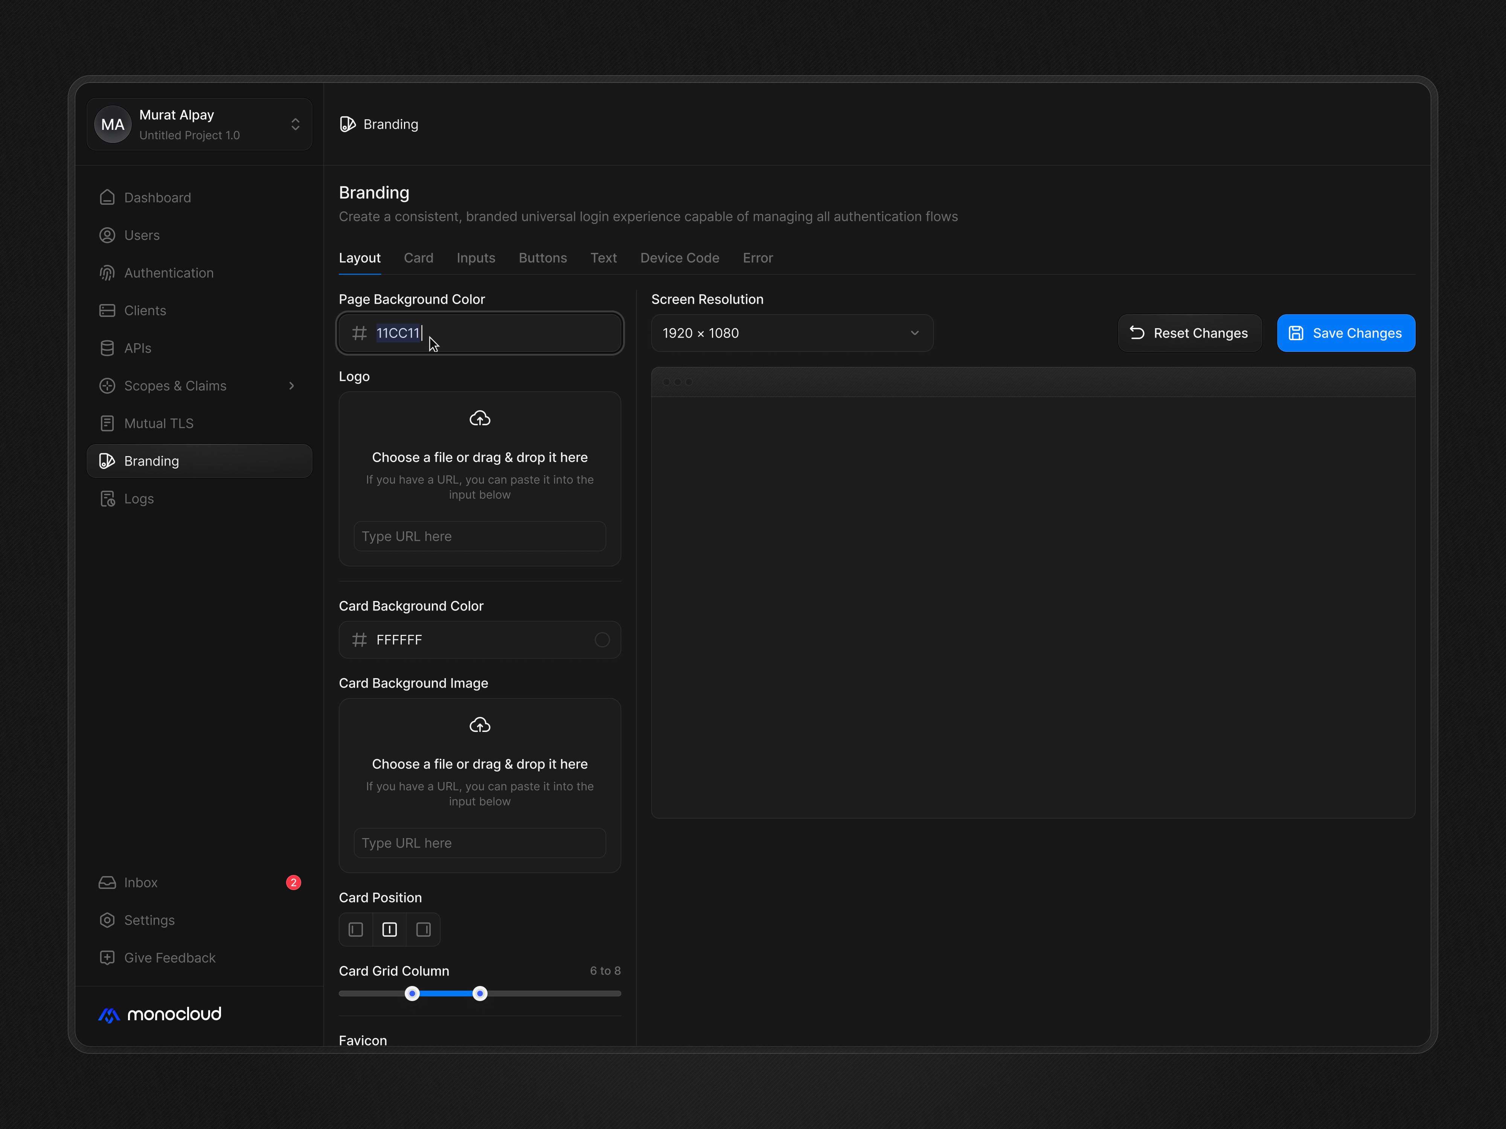Open Inbox from the sidebar
1506x1129 pixels.
pyautogui.click(x=200, y=883)
